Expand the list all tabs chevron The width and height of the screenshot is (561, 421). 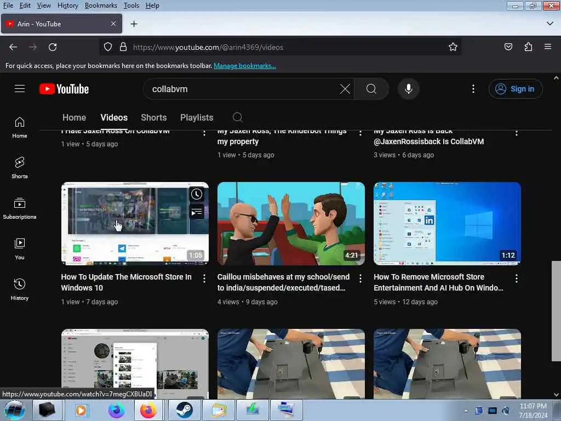pyautogui.click(x=550, y=24)
